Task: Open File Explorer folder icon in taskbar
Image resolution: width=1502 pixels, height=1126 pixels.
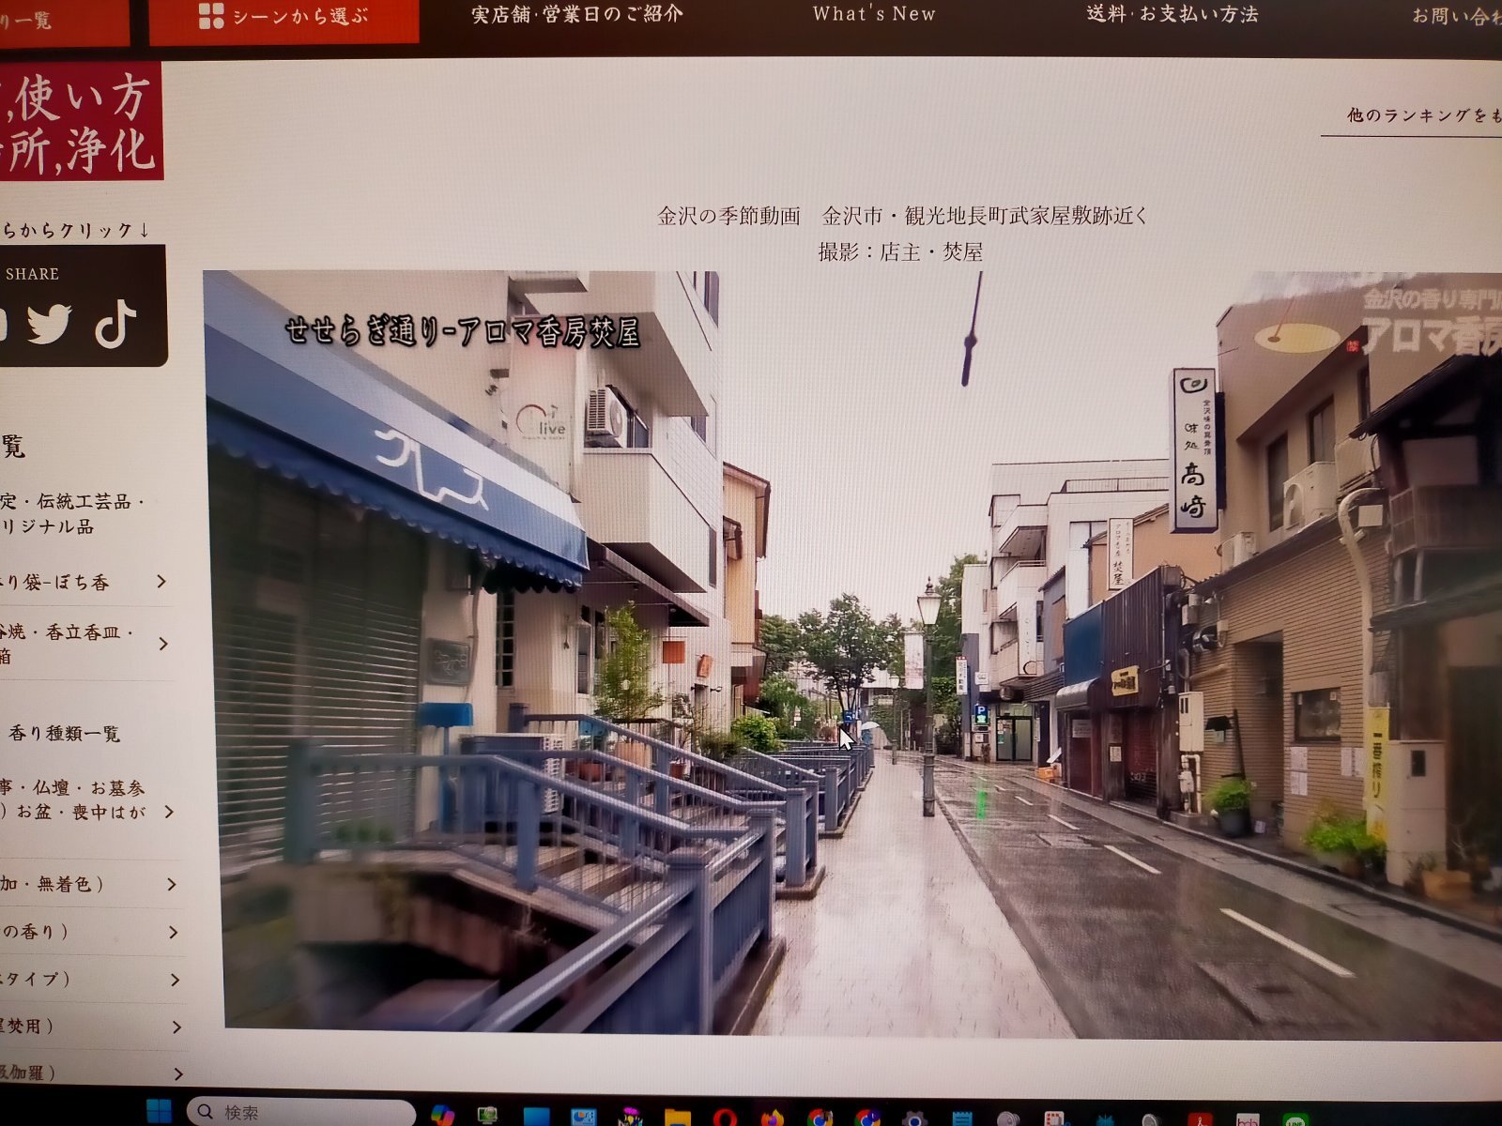Action: [677, 1118]
